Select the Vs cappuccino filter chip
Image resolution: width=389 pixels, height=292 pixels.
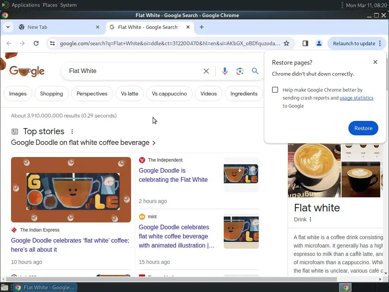click(x=169, y=94)
